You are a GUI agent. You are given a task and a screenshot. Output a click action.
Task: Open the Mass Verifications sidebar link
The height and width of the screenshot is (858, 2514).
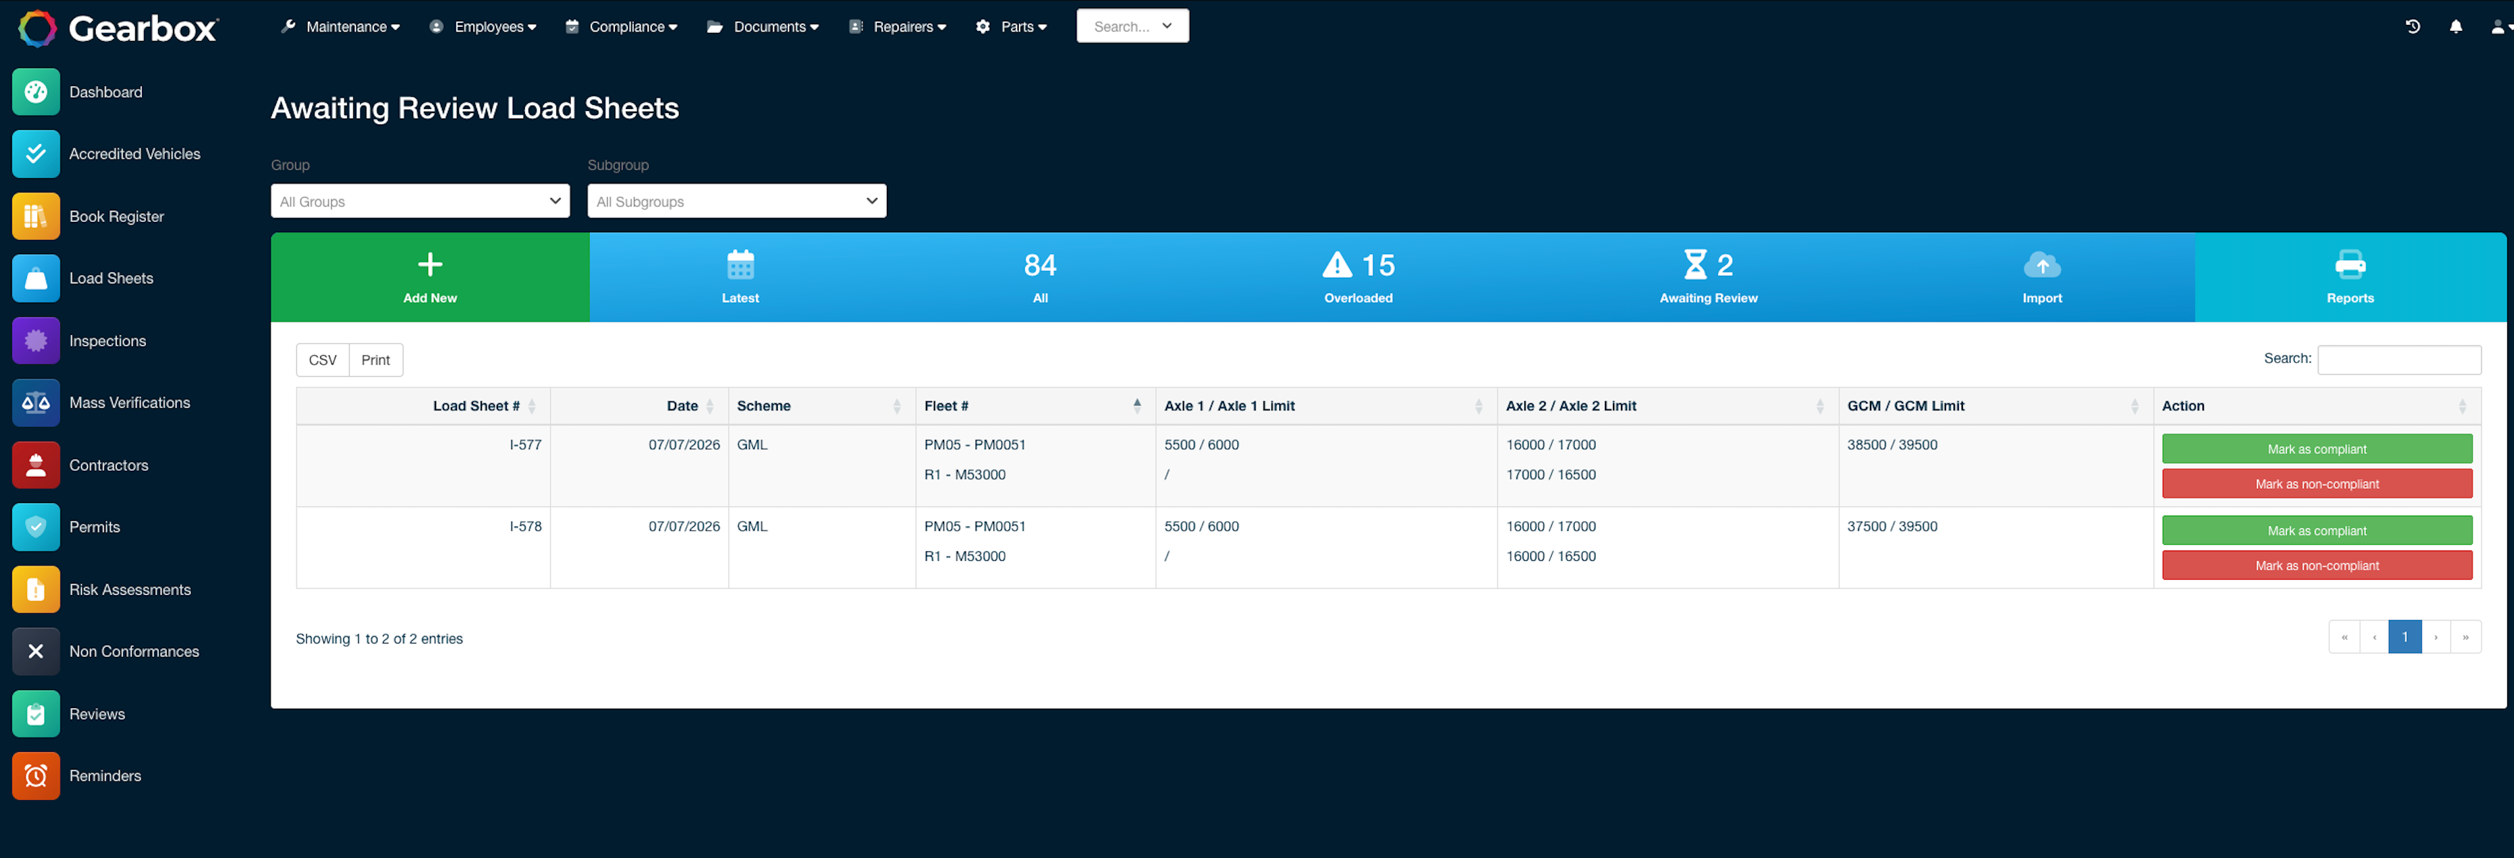coord(130,403)
